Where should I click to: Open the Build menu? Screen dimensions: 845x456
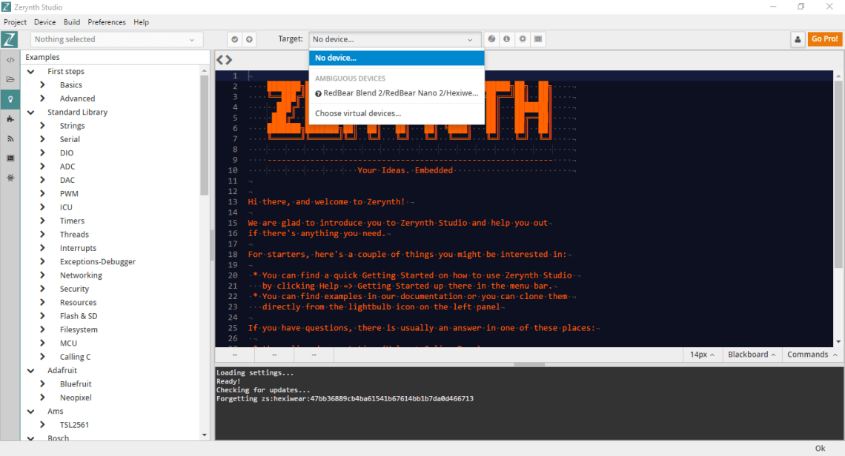click(72, 22)
